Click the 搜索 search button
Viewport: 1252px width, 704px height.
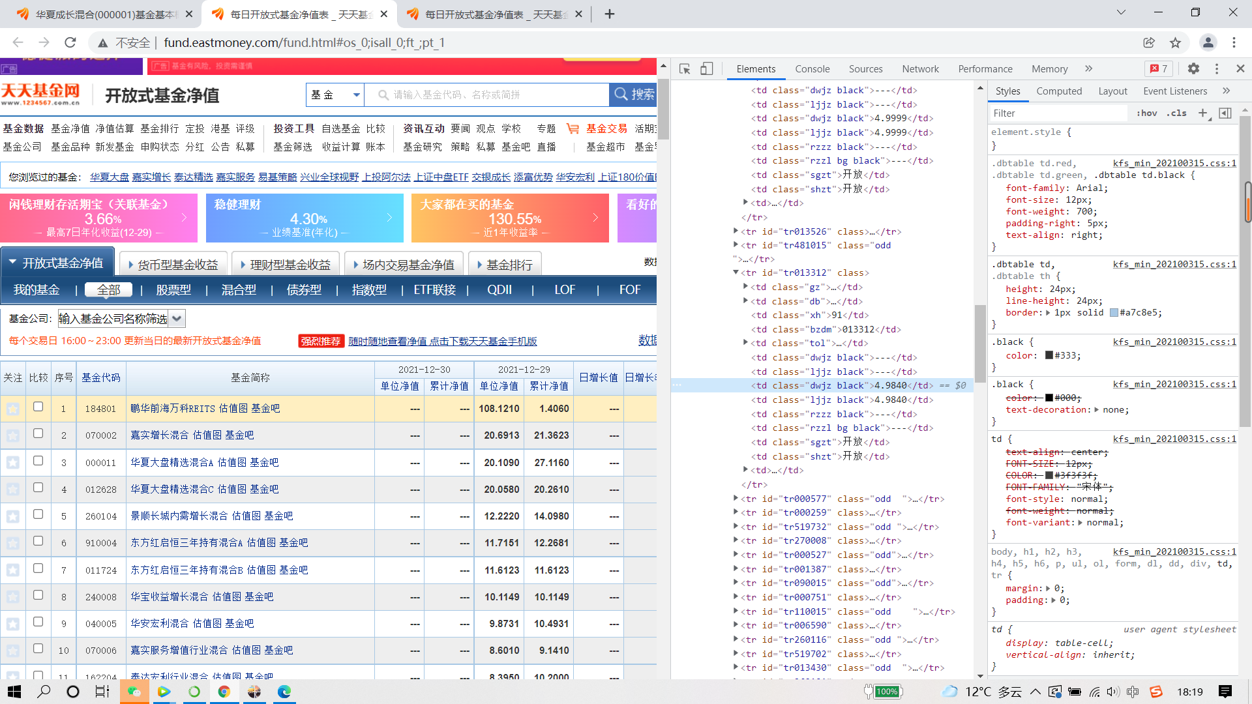[x=633, y=95]
